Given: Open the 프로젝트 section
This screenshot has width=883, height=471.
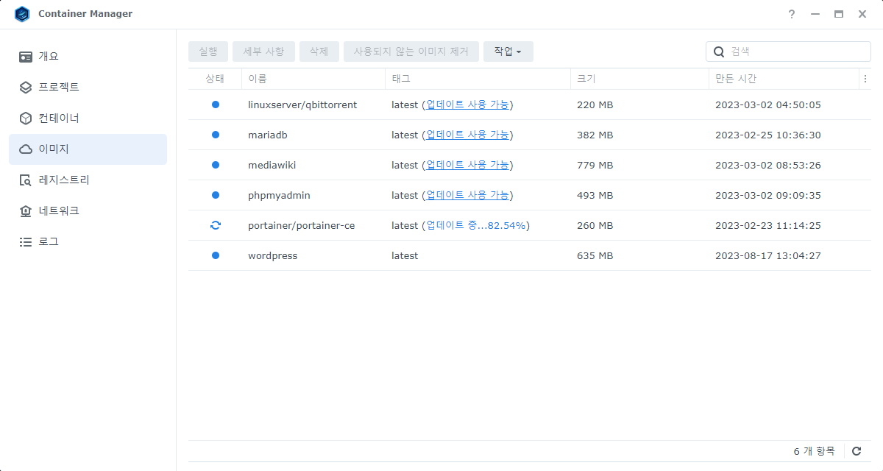Looking at the screenshot, I should [88, 88].
